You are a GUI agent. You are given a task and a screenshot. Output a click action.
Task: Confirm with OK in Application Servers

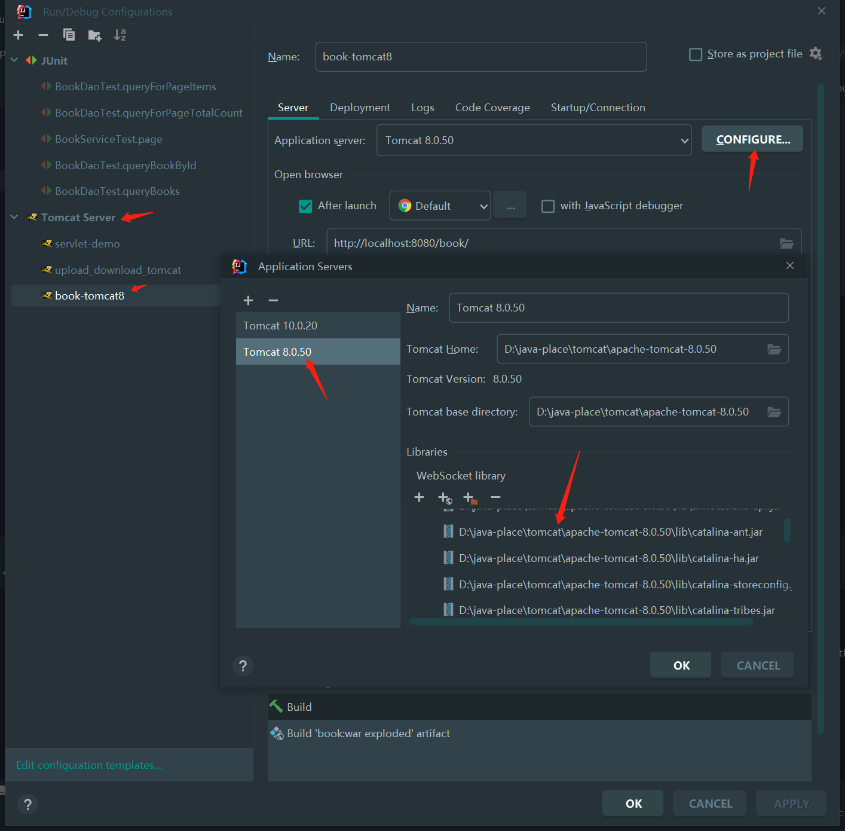[681, 665]
